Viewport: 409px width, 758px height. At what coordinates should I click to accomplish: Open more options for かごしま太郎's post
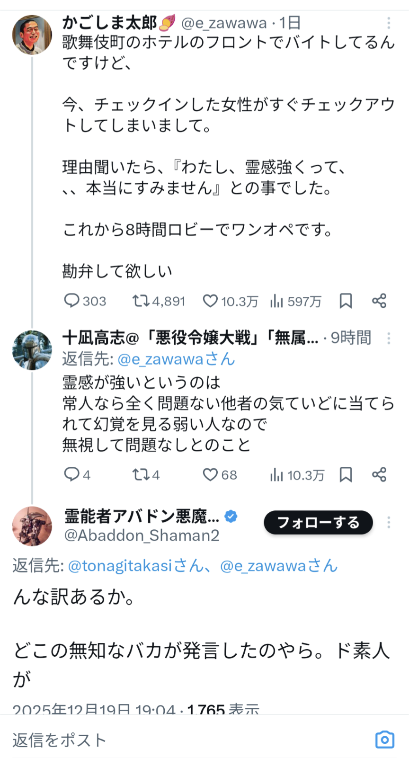pyautogui.click(x=389, y=23)
